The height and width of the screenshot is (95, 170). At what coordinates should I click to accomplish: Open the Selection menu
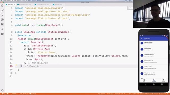pyautogui.click(x=19, y=1)
